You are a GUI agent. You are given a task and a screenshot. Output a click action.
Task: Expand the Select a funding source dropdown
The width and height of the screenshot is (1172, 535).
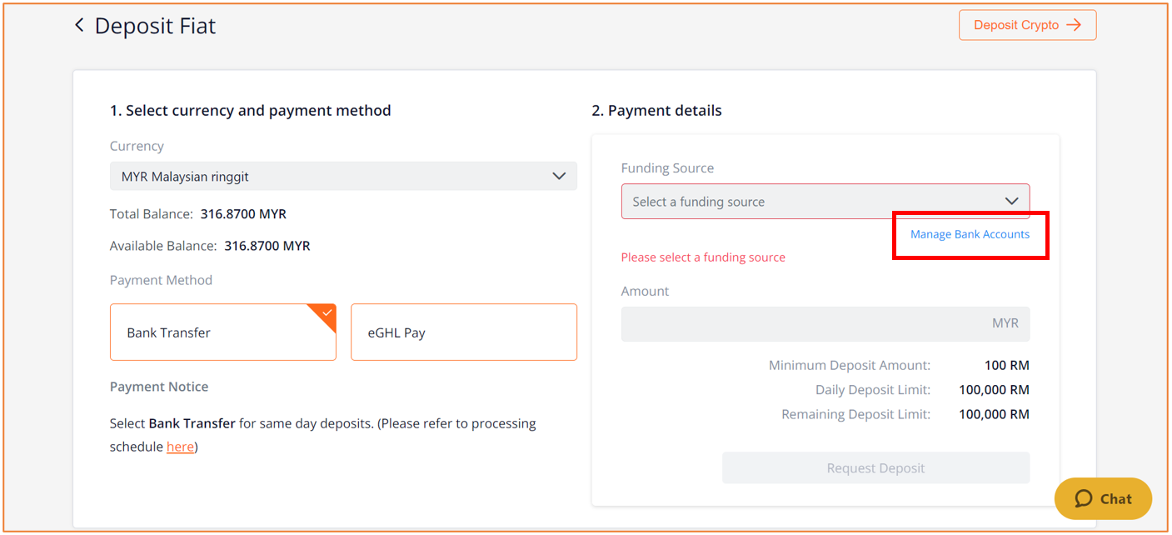(825, 202)
